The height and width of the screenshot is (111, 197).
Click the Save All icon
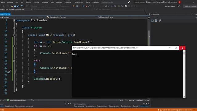pyautogui.click(x=18, y=6)
